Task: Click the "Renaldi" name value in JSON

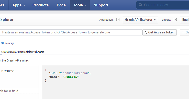Action: [x=71, y=77]
